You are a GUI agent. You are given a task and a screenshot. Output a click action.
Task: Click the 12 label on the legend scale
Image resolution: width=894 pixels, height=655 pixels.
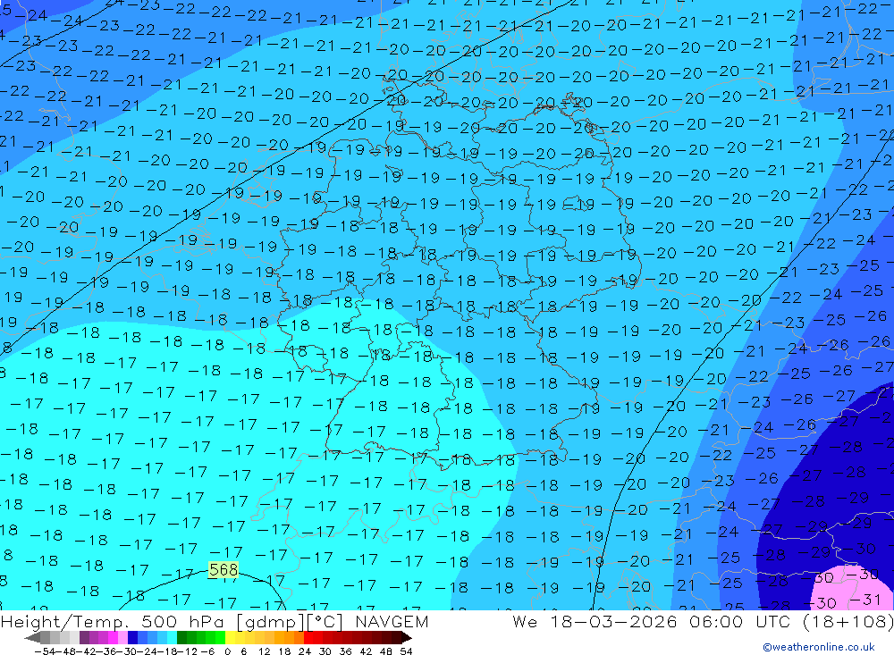[x=264, y=651]
